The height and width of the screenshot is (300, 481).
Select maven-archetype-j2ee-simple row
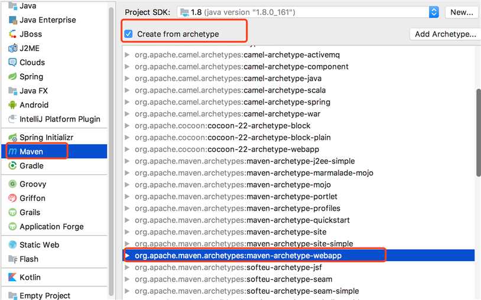[x=298, y=161]
